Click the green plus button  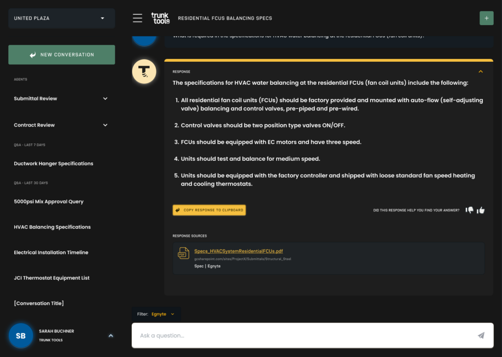(x=486, y=18)
